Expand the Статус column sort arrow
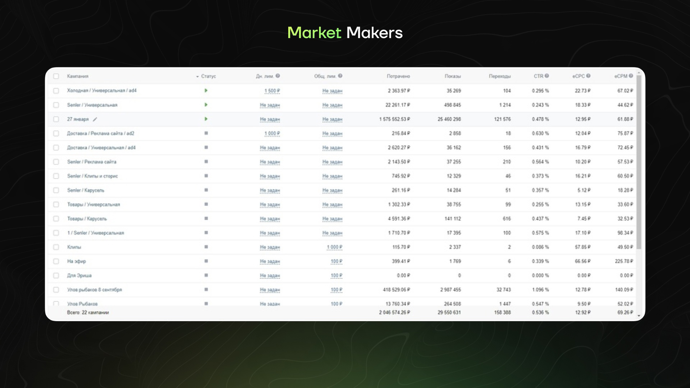 (198, 77)
